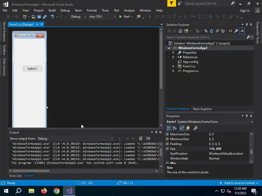262x196 pixels.
Task: Open the Analyze menu
Action: point(129,10)
